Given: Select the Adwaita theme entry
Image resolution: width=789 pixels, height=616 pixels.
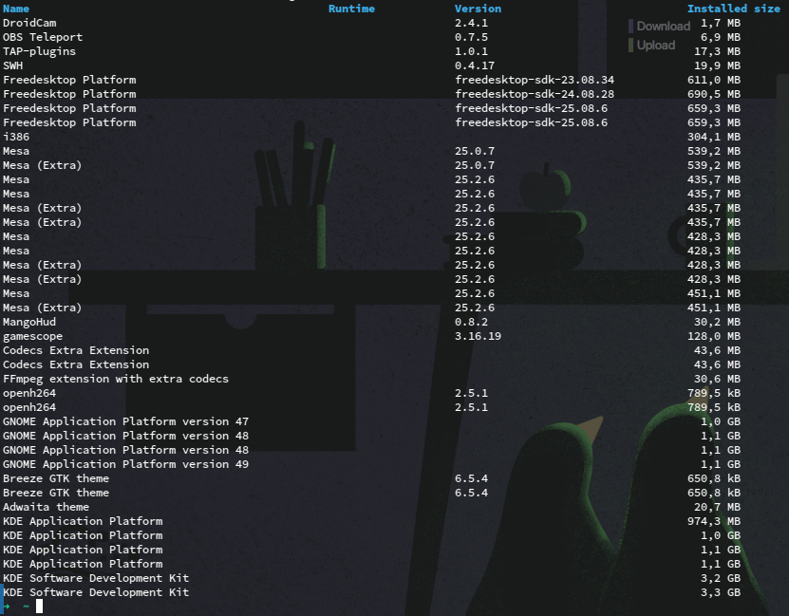Looking at the screenshot, I should pyautogui.click(x=46, y=507).
